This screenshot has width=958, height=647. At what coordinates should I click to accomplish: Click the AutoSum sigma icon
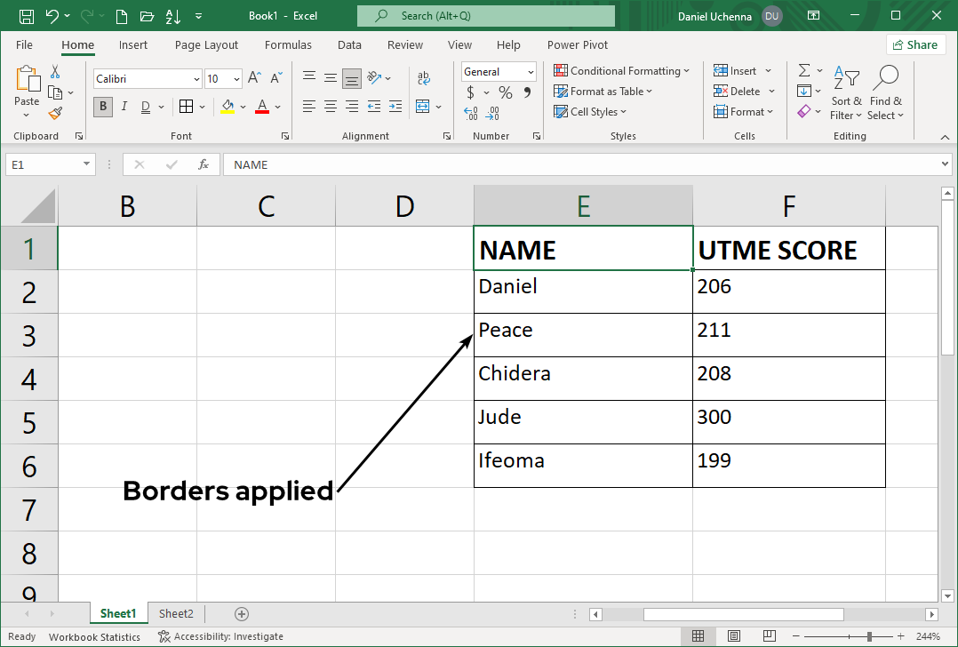point(803,71)
